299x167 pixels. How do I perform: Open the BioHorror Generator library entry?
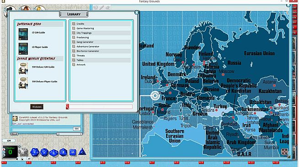101,51
